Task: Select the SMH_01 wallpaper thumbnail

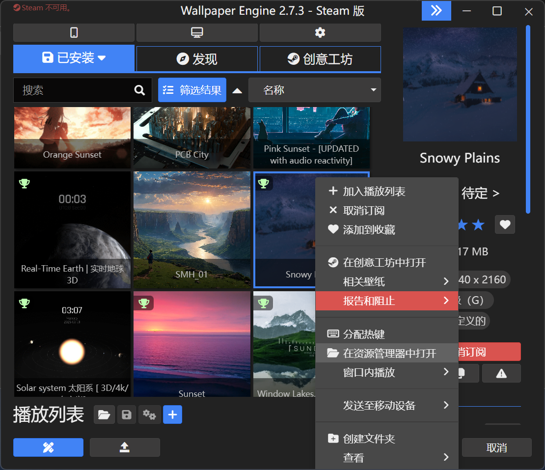Action: click(x=191, y=229)
